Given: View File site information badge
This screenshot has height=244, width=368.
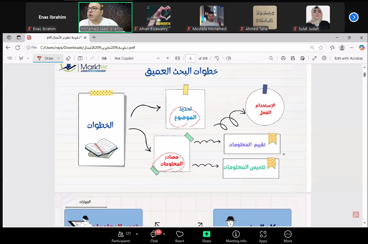Looking at the screenshot, I should [x=32, y=48].
